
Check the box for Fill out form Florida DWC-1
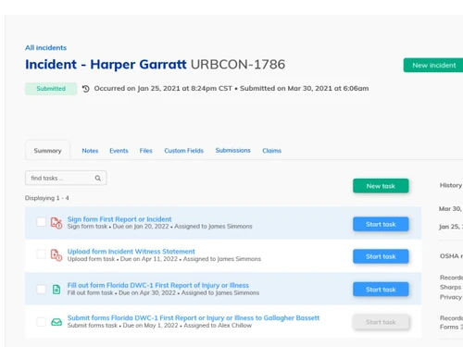click(41, 289)
